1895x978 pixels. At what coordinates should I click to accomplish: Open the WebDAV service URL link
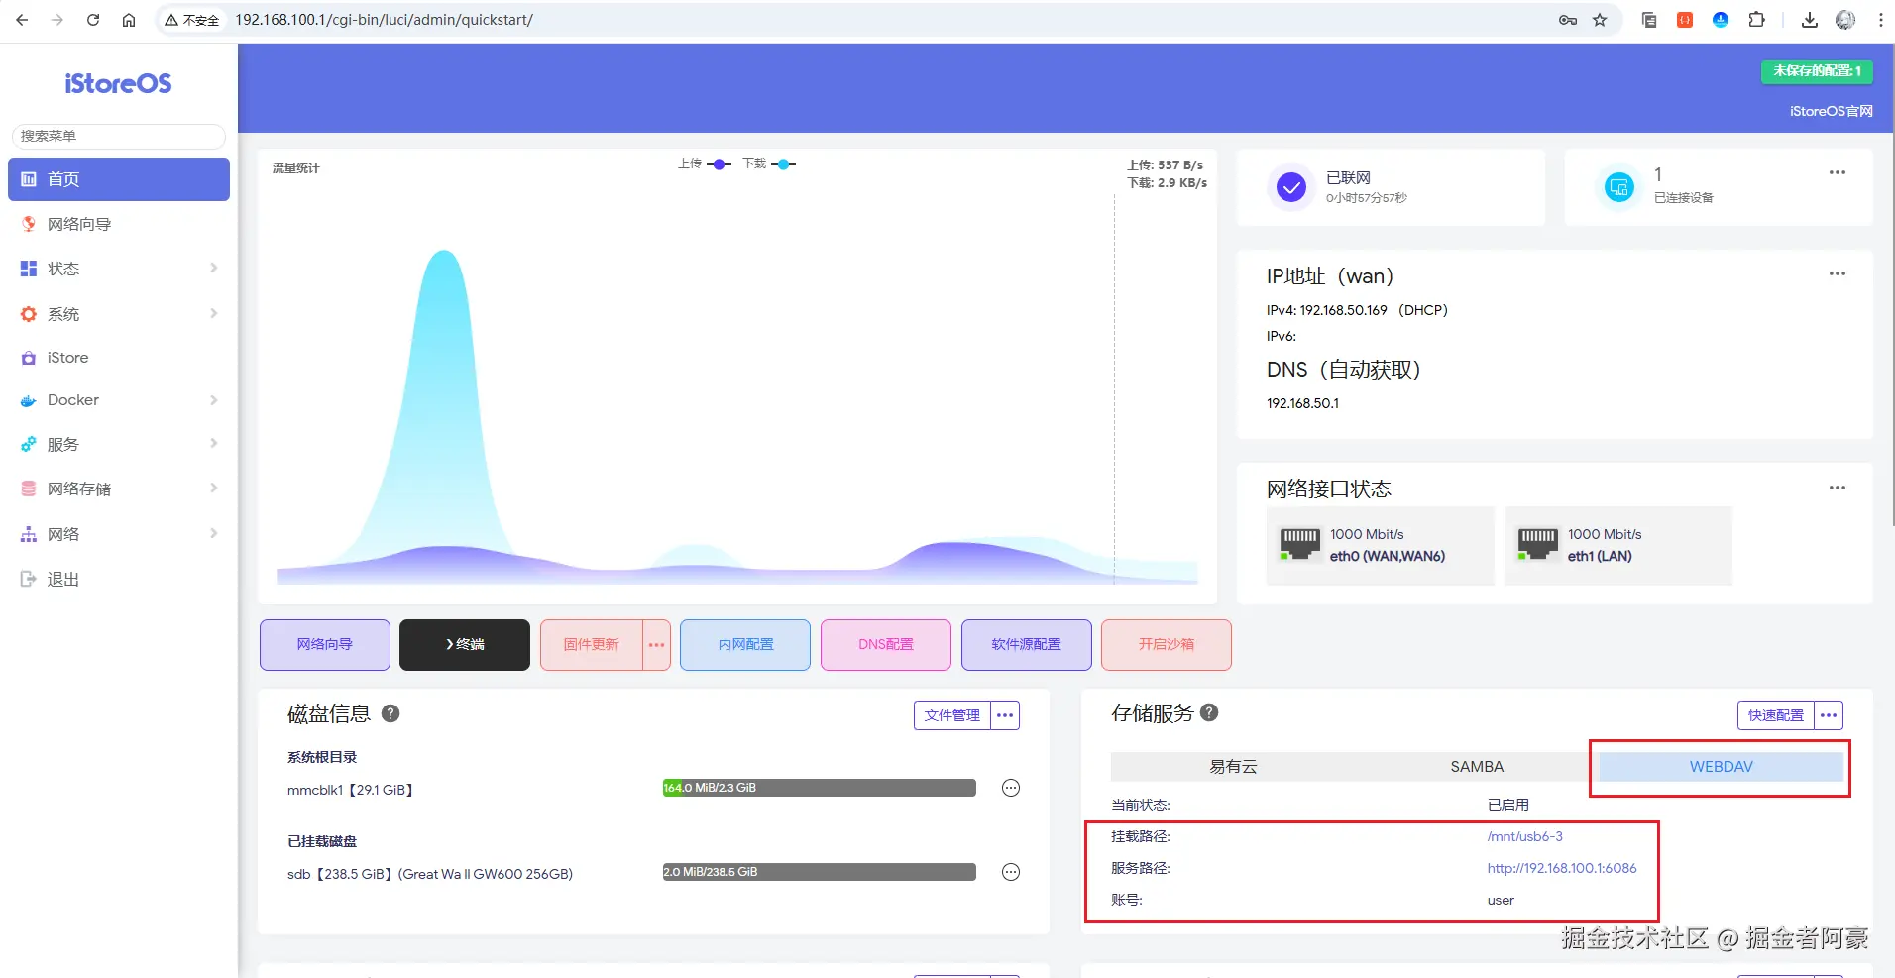point(1562,869)
